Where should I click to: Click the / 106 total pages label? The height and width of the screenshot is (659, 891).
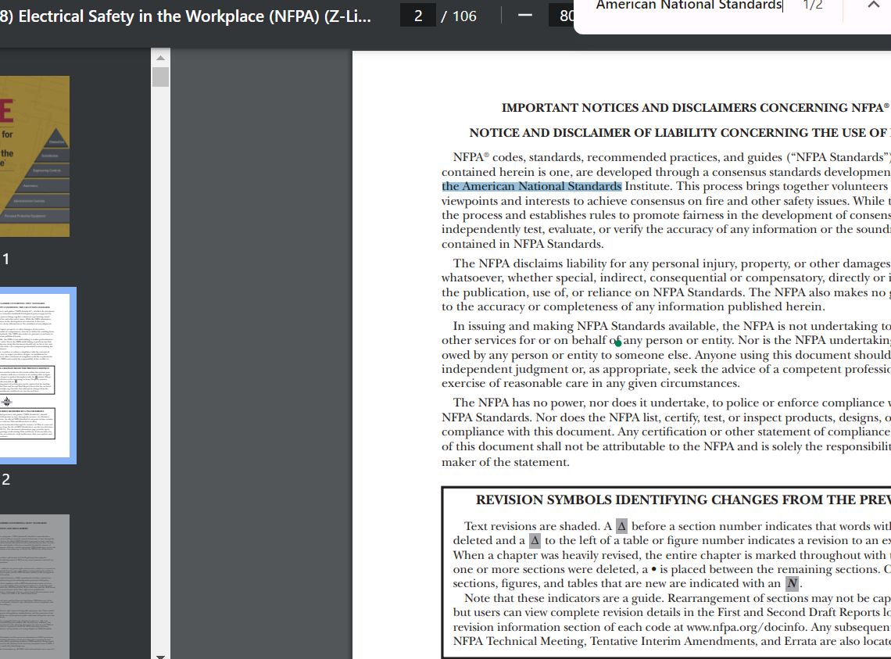coord(457,14)
